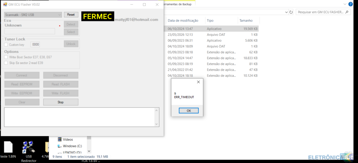Image resolution: width=358 pixels, height=163 pixels.
Task: Click the search magnifier icon in Explorer
Action: click(x=347, y=12)
